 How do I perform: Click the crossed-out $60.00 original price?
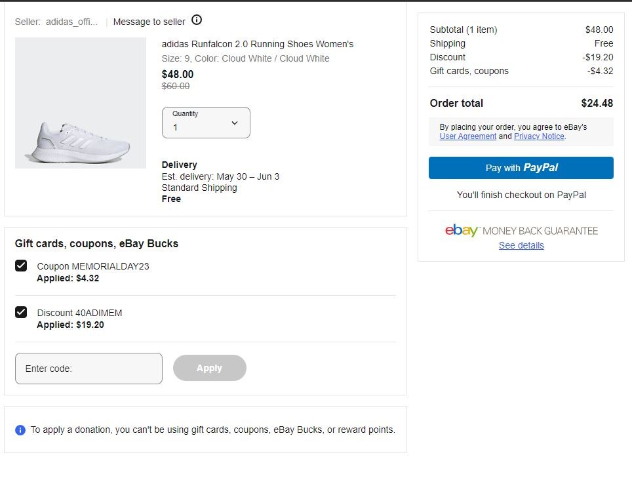176,86
